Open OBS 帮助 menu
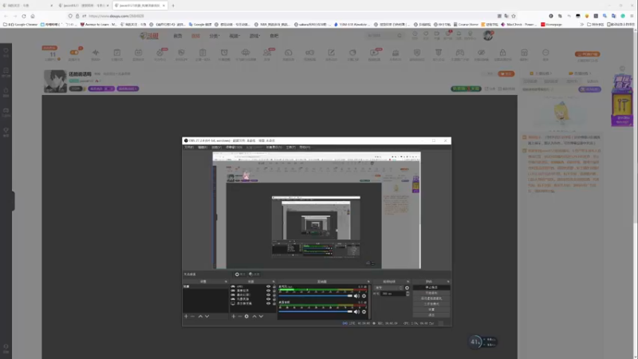The image size is (638, 359). [305, 148]
